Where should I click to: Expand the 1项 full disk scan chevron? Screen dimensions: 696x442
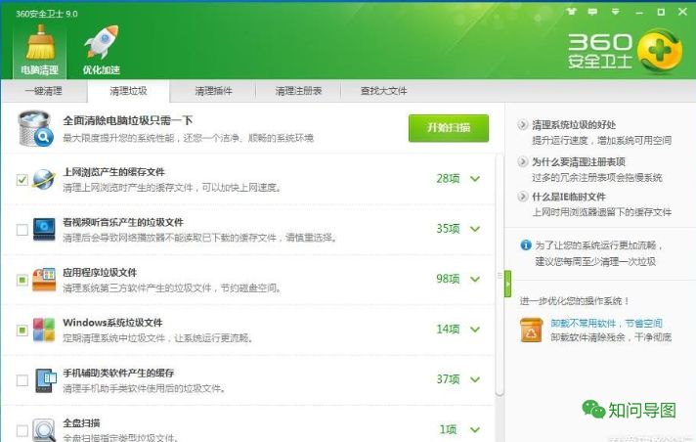point(475,430)
